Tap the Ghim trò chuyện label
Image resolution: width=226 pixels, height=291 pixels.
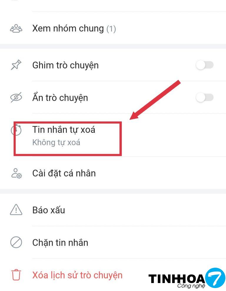66,65
